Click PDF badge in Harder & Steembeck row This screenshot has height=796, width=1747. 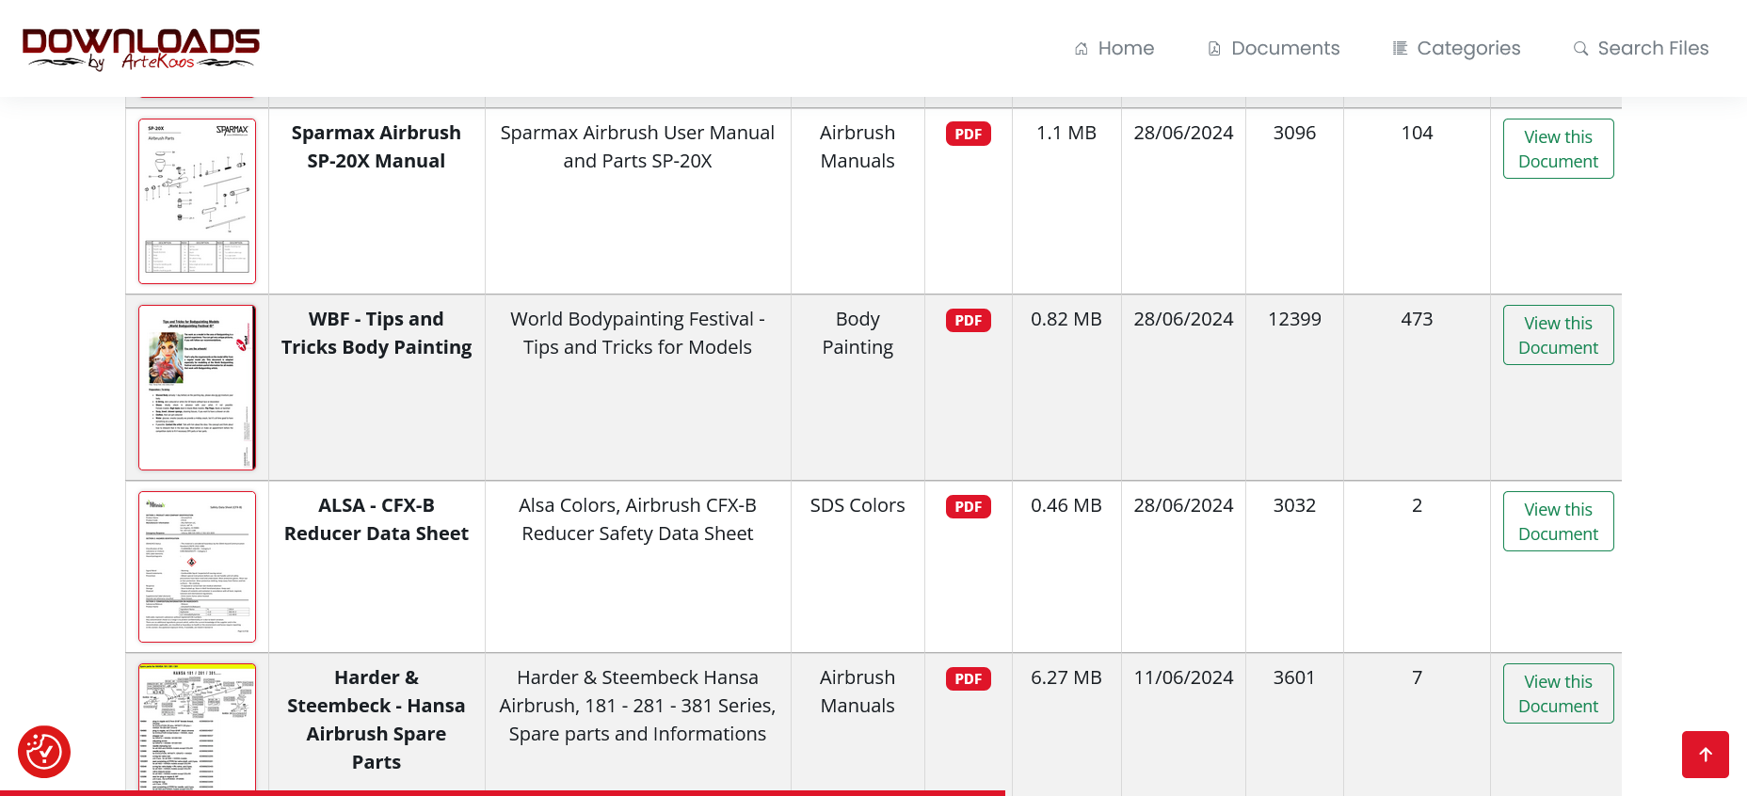pos(969,678)
